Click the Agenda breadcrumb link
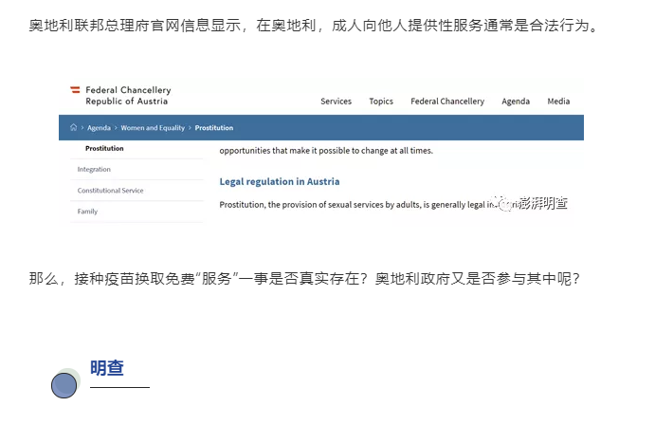Screen dimensions: 655x425 tap(100, 128)
